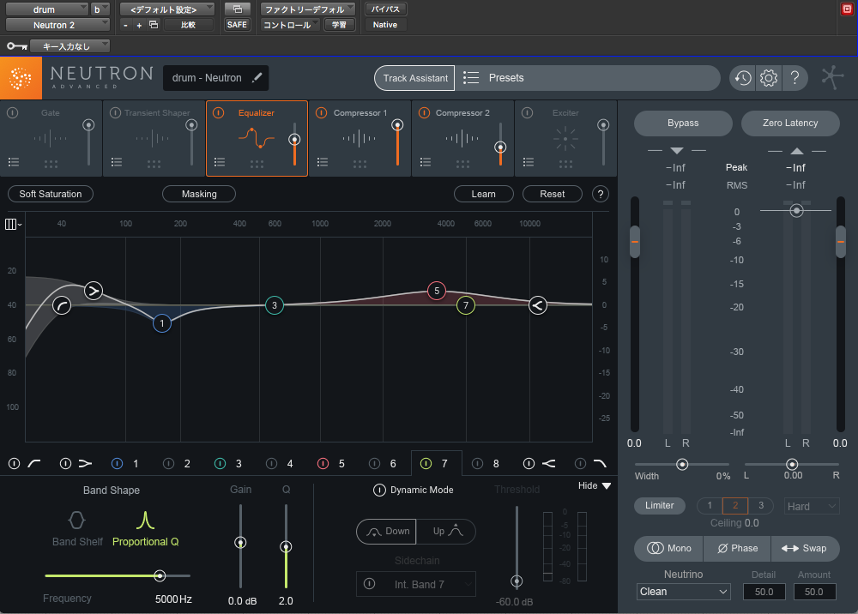The height and width of the screenshot is (614, 858).
Task: Toggle the Equalizer module power button
Action: point(218,112)
